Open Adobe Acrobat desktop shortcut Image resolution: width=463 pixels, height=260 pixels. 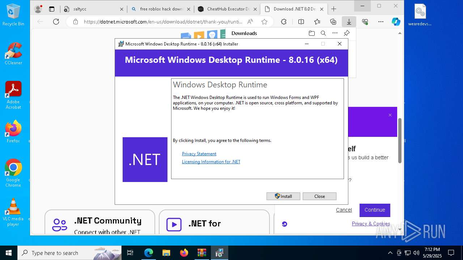tap(13, 95)
